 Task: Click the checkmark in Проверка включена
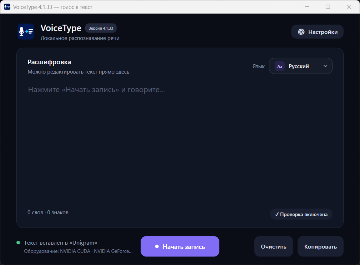[277, 214]
